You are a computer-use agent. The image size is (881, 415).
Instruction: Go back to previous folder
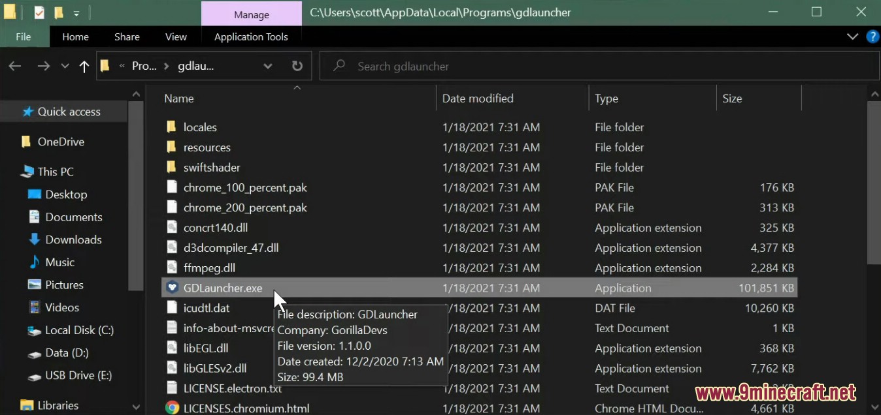point(15,66)
